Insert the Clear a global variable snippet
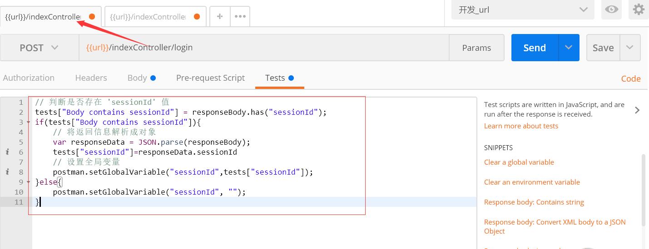Screen dimensions: 649x249 click(519, 162)
